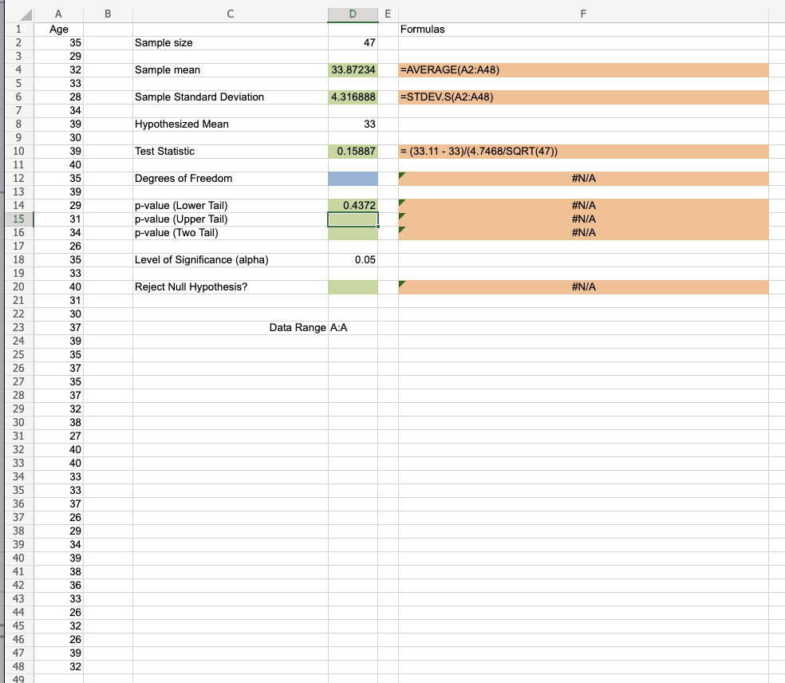Screen dimensions: 785x683
Task: Select green Reject Null Hypothesis answer cell
Action: (x=353, y=286)
